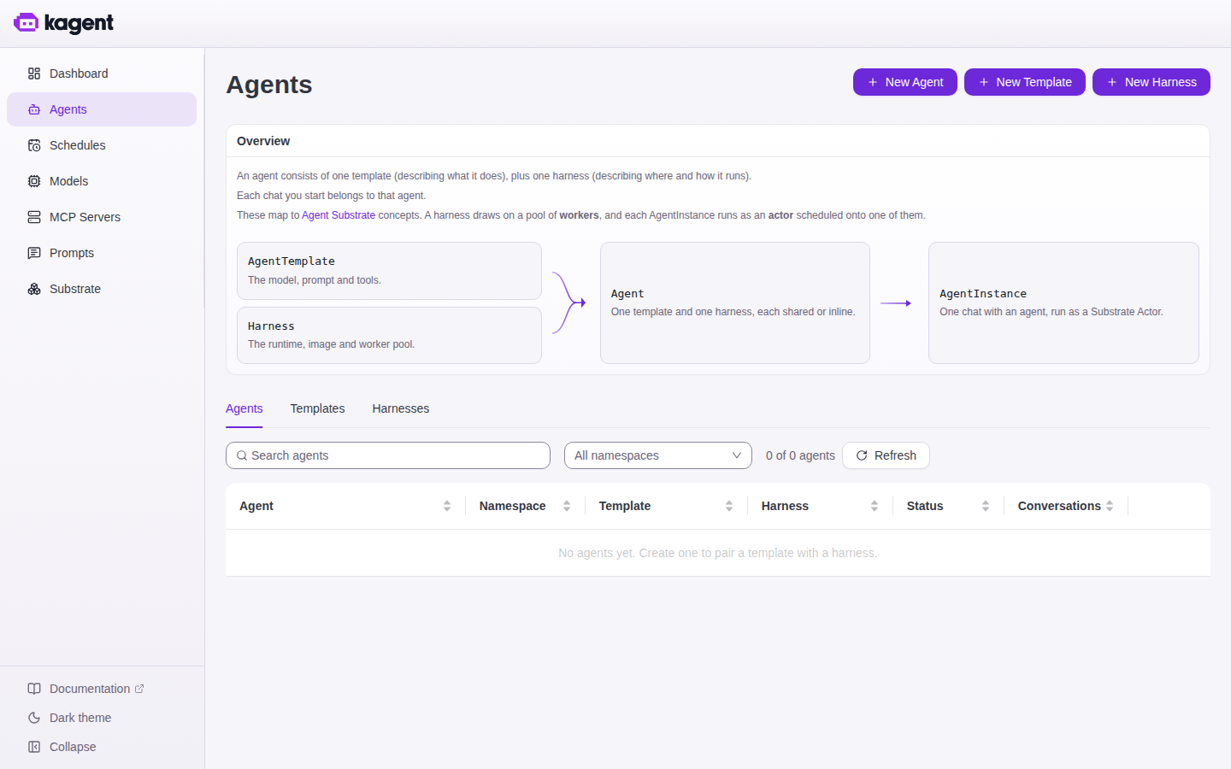Viewport: 1231px width, 769px height.
Task: Switch to the Harnesses tab
Action: pos(401,408)
